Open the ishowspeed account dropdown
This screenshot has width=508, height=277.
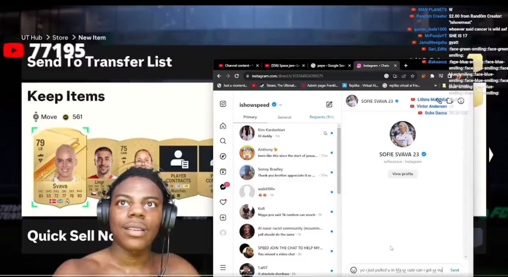tap(279, 105)
